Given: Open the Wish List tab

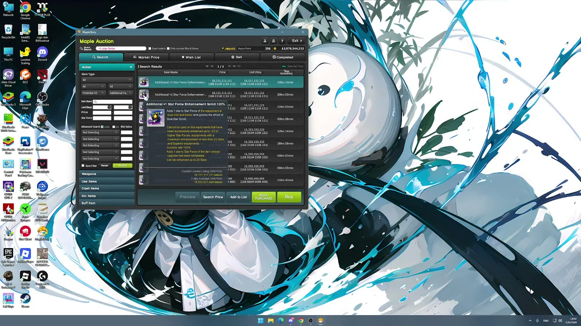Looking at the screenshot, I should tap(191, 57).
